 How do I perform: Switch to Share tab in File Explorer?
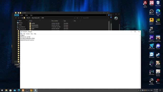[x=26, y=15]
